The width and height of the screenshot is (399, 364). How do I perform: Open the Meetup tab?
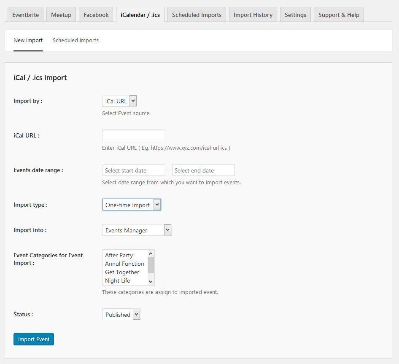pyautogui.click(x=61, y=14)
